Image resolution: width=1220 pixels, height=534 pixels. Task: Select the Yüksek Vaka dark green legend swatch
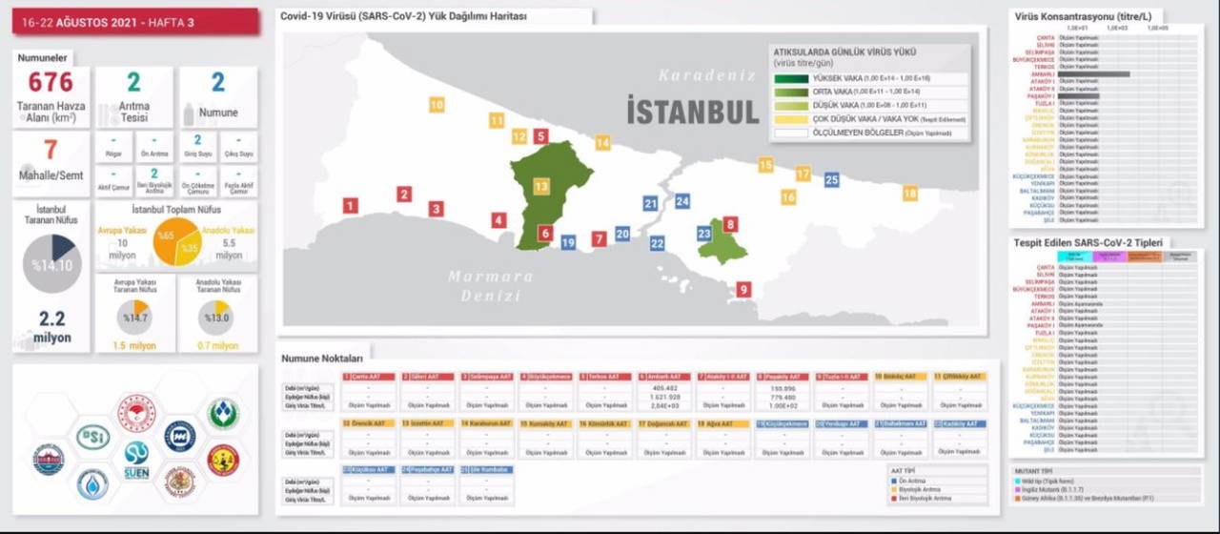pyautogui.click(x=790, y=79)
